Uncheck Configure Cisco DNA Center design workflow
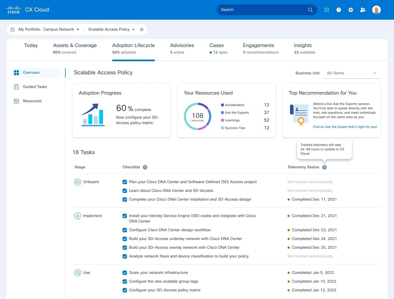Viewport: 394px width, 299px height. [125, 230]
